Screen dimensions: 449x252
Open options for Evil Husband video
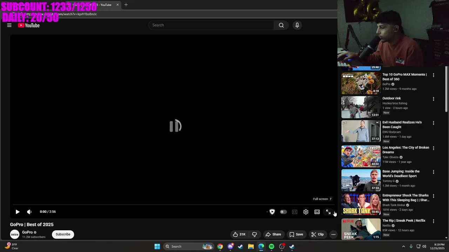point(434,123)
